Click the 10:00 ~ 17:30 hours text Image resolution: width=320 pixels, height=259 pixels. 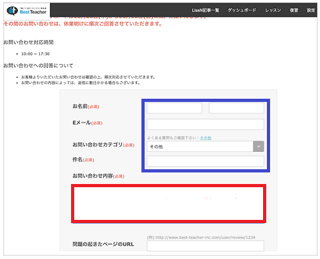coord(35,54)
